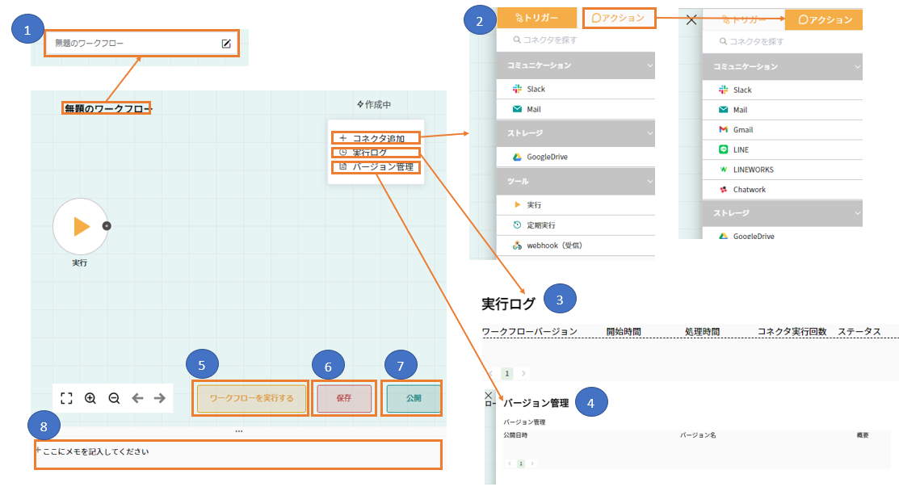
Task: Zoom out on the workflow canvas
Action: coord(114,398)
